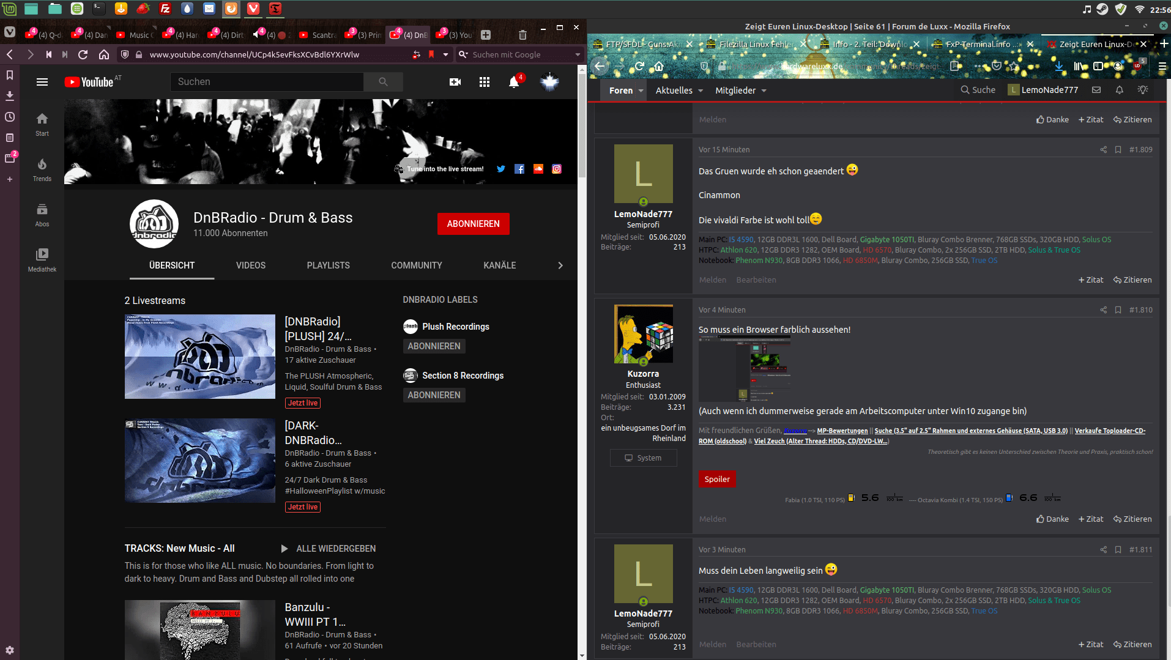1171x660 pixels.
Task: Expand the Foren dropdown arrow
Action: [x=641, y=91]
